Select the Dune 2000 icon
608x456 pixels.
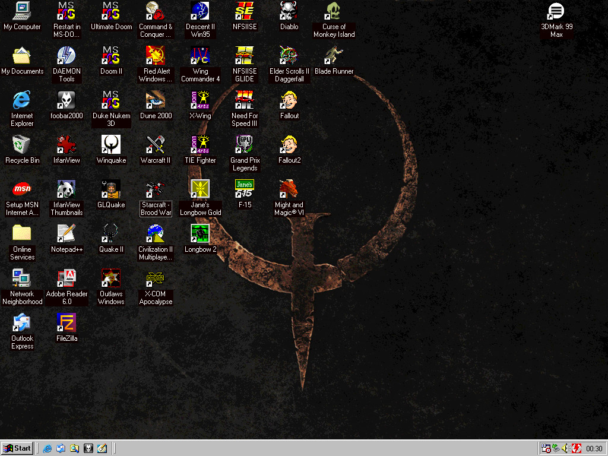156,100
